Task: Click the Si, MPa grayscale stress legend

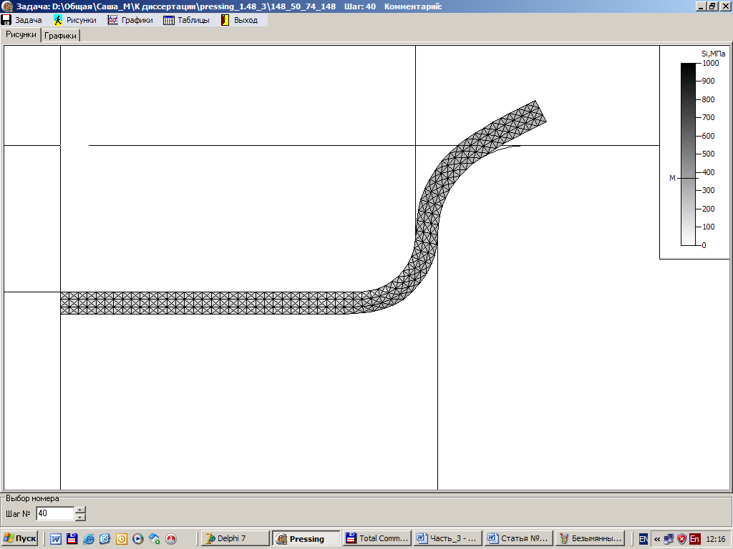Action: pyautogui.click(x=688, y=154)
